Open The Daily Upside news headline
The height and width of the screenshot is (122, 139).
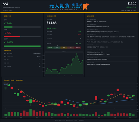pos(98,47)
